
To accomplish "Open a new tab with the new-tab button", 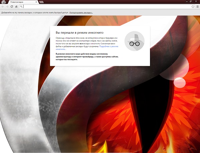I will pos(41,2).
